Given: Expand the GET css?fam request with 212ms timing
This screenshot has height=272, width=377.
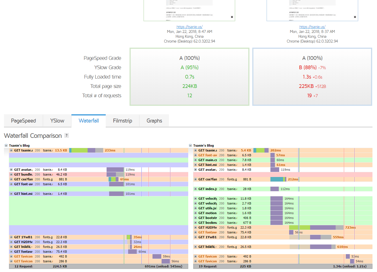Looking at the screenshot, I should pos(196,179).
